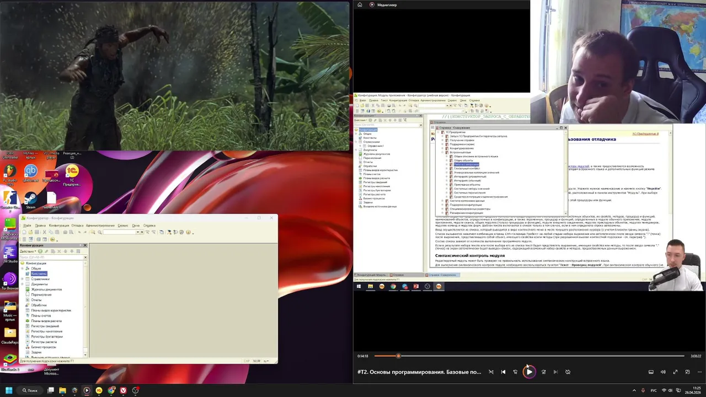Skip back 10 seconds in media player
Viewport: 706px width, 397px height.
click(516, 372)
